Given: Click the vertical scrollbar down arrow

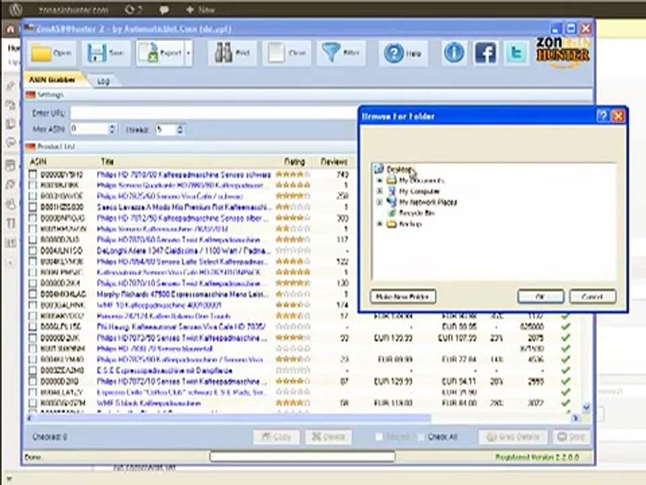Looking at the screenshot, I should tap(587, 408).
